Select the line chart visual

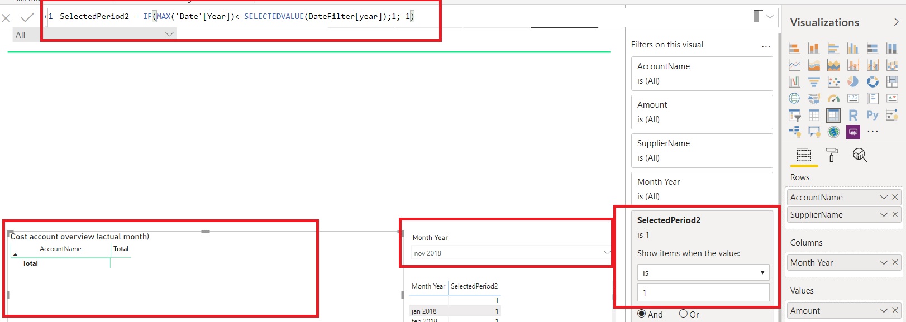pos(794,65)
